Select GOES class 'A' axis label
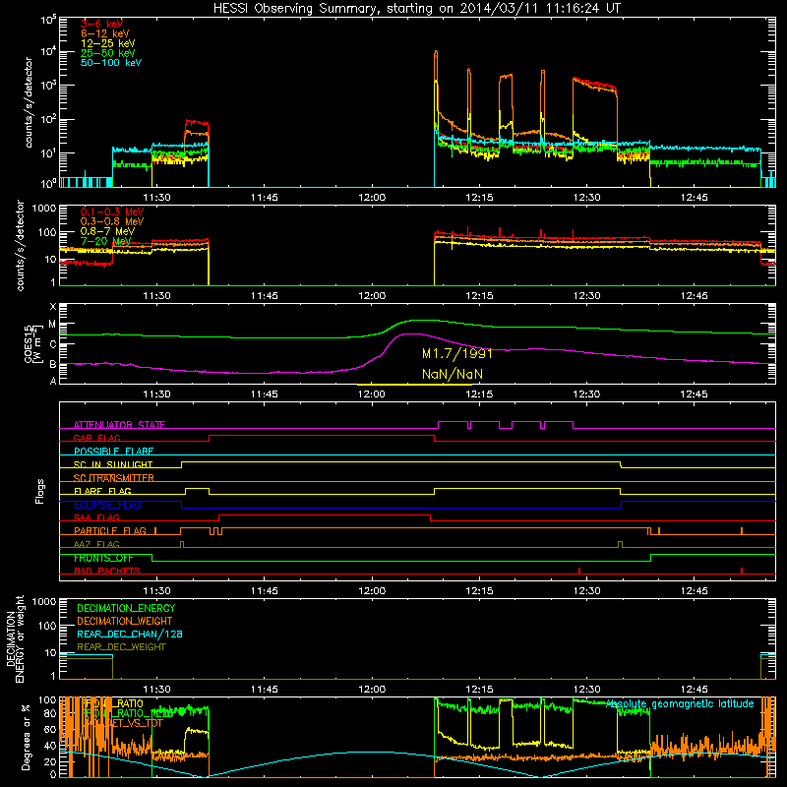This screenshot has height=787, width=787. point(53,381)
